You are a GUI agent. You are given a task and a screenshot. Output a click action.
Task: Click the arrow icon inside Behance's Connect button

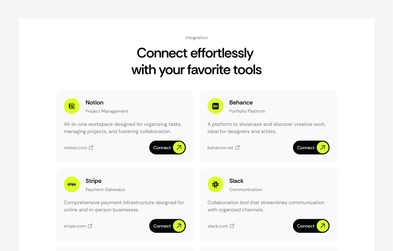point(322,147)
